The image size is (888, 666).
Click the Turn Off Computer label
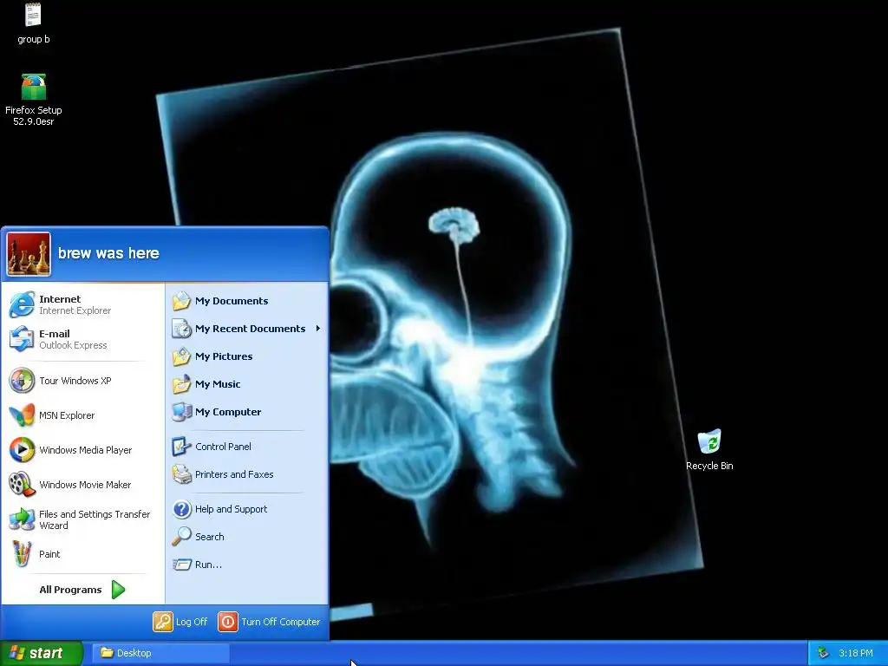[x=280, y=622]
